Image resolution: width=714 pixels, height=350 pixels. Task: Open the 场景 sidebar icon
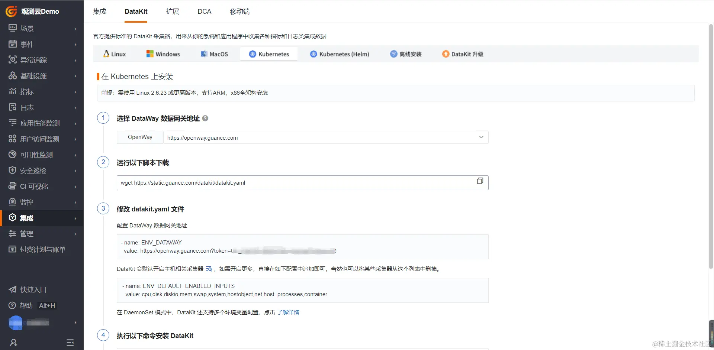click(13, 28)
